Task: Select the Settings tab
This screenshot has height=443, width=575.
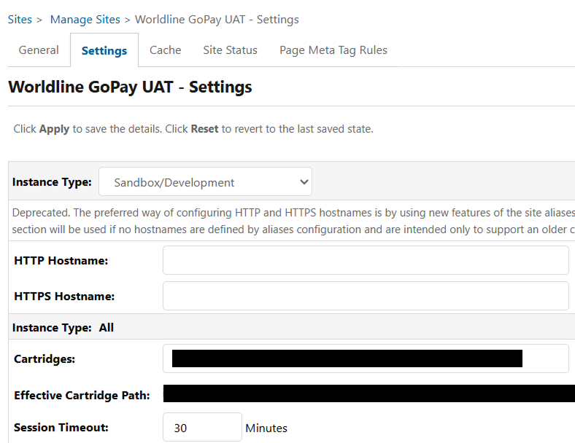Action: (x=104, y=50)
